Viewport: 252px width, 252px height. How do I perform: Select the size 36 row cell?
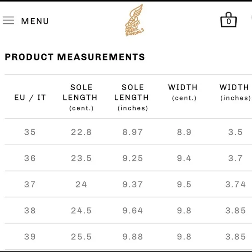pyautogui.click(x=30, y=158)
